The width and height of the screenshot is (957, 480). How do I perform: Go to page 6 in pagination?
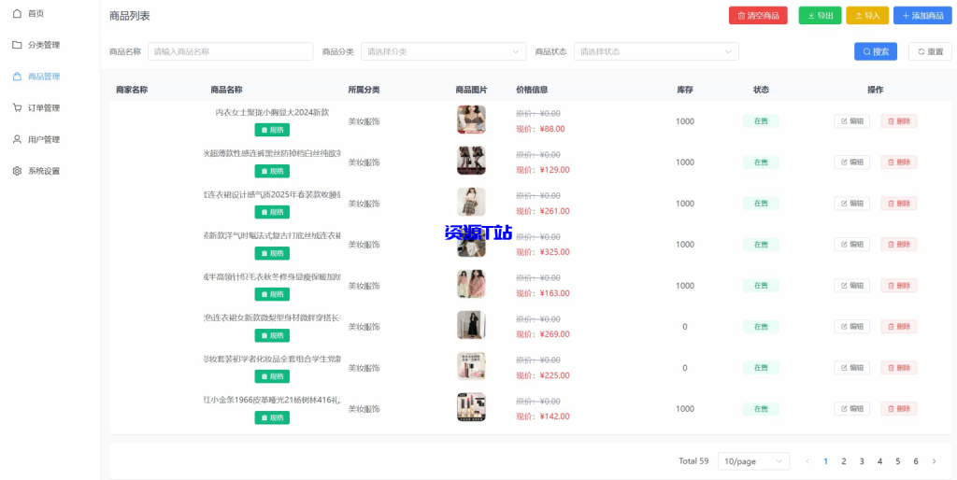click(916, 461)
